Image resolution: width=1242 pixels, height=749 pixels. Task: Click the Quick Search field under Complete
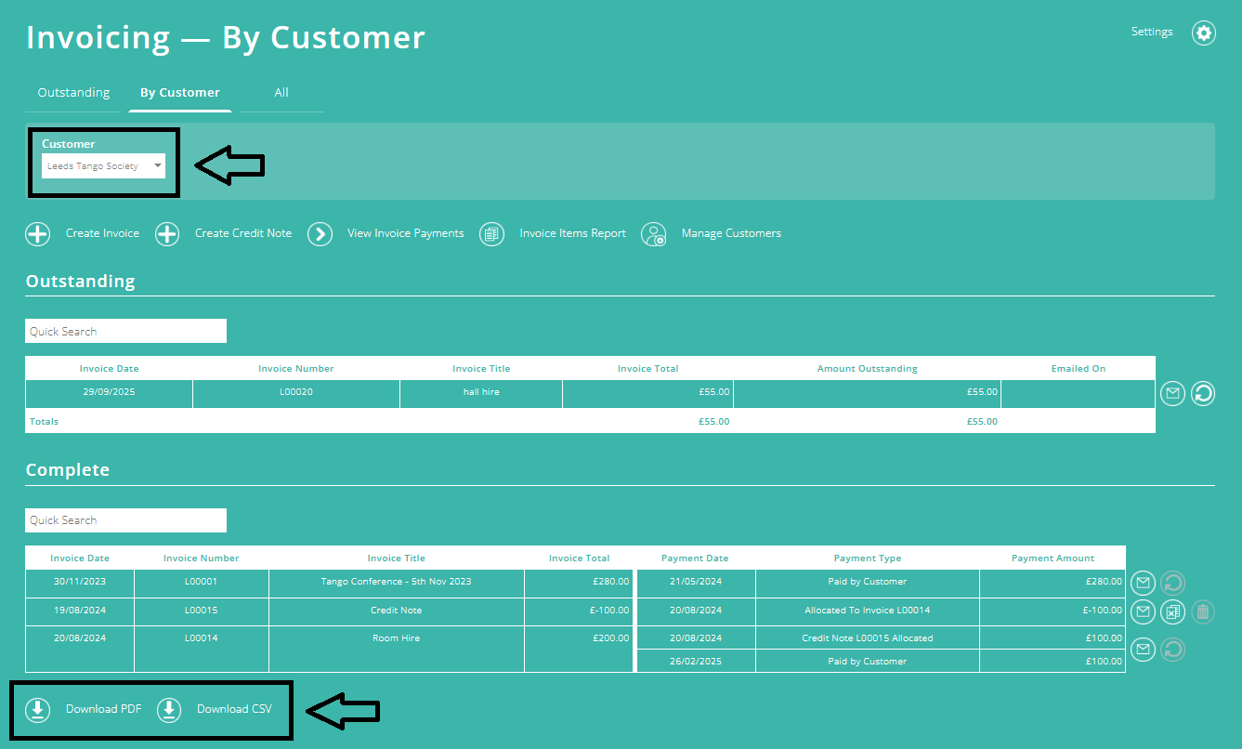[125, 520]
